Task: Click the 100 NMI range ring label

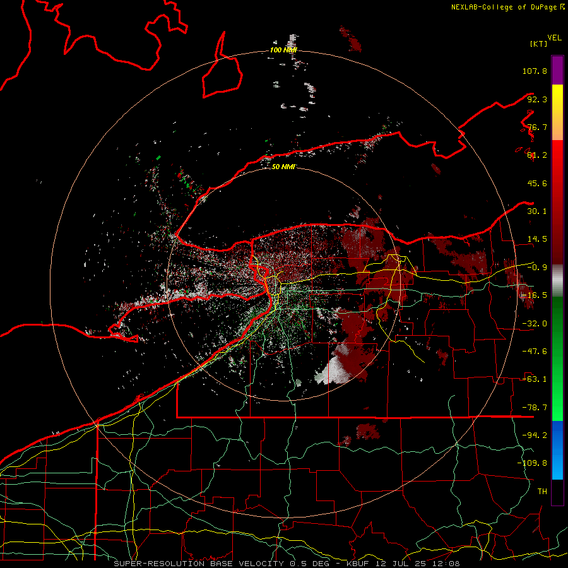Action: coord(283,50)
